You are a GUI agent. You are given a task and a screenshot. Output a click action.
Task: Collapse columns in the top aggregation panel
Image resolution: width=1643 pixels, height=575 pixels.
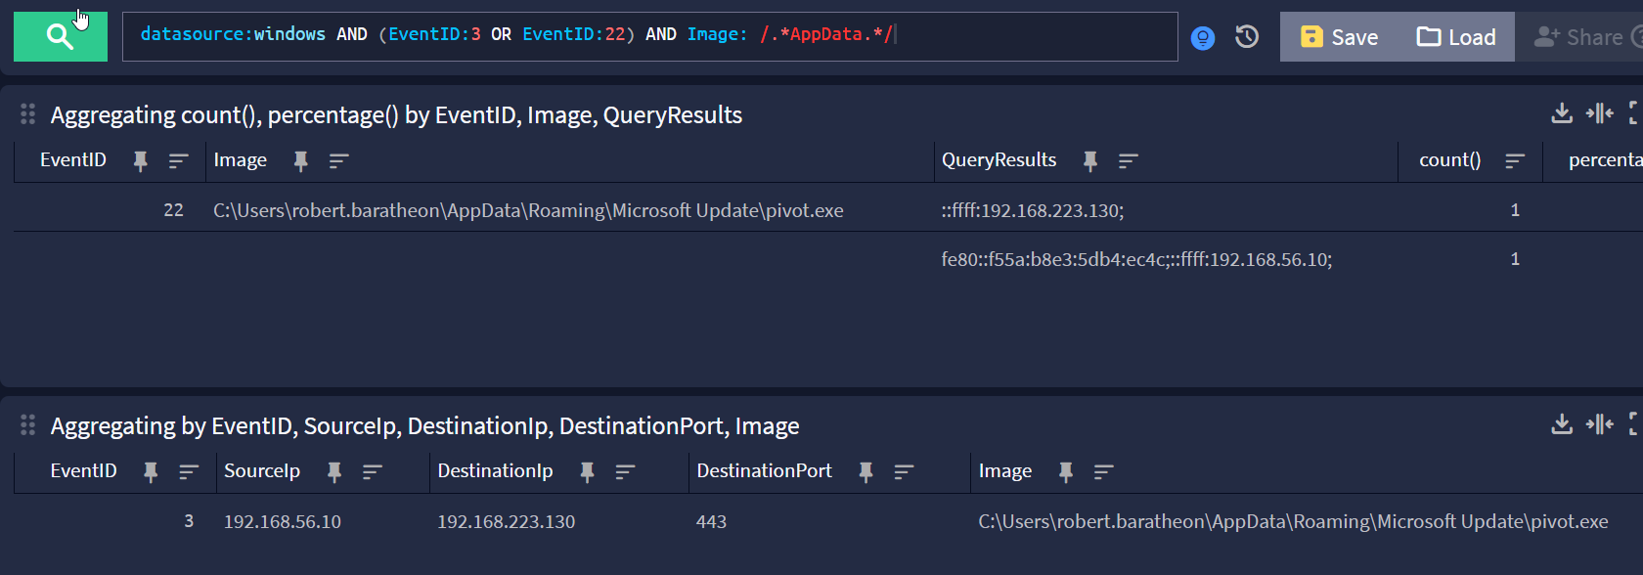[x=1599, y=113]
